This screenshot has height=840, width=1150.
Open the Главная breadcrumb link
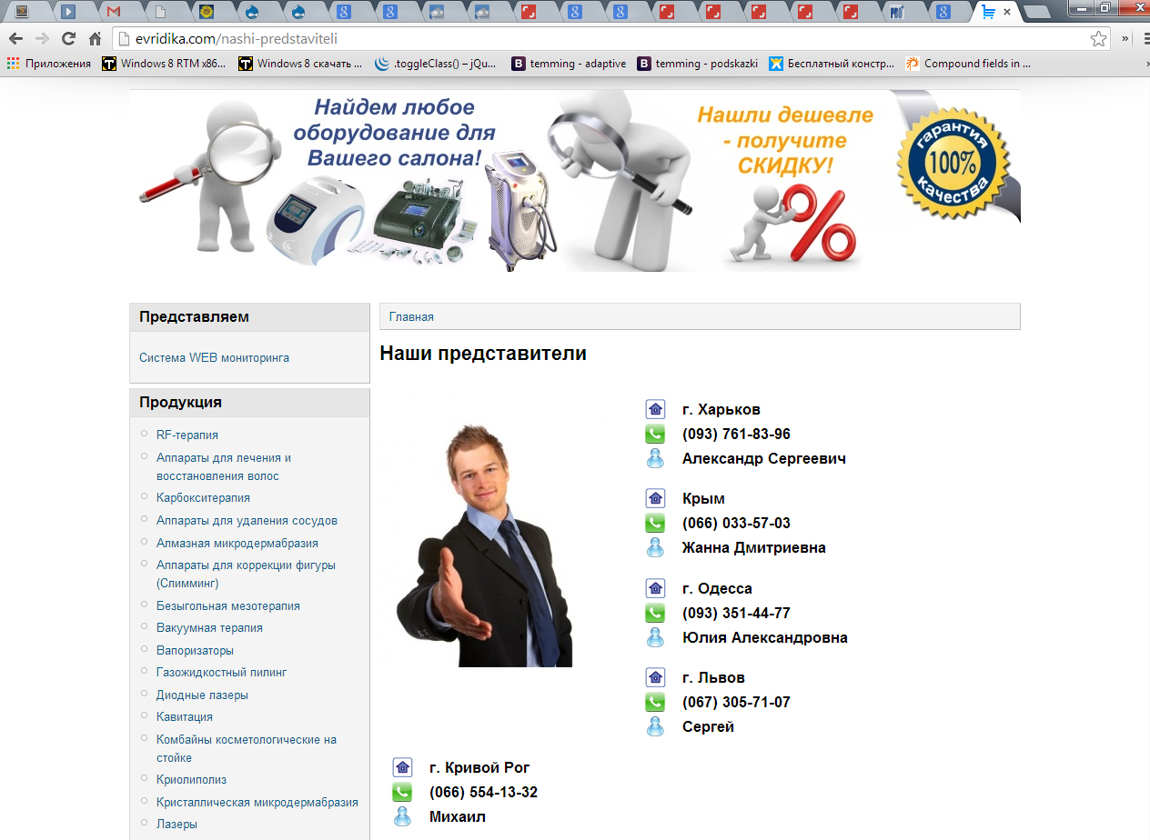411,316
